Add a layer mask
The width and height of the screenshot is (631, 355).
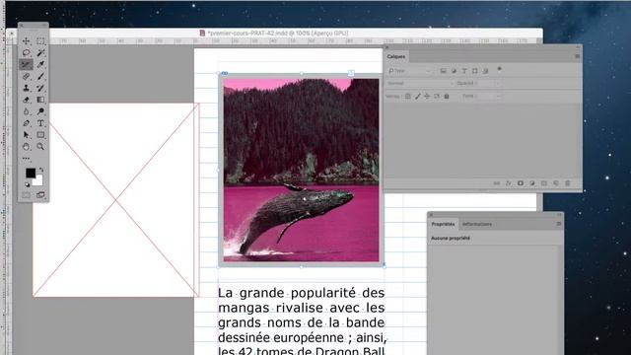[x=521, y=183]
